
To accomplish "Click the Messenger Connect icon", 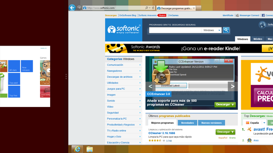I will (x=237, y=16).
